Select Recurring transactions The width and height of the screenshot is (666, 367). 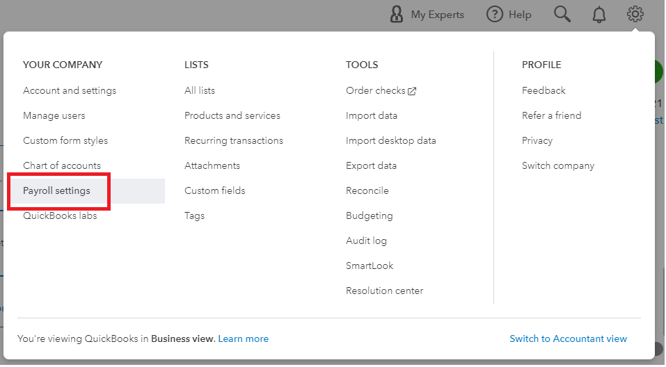[234, 140]
